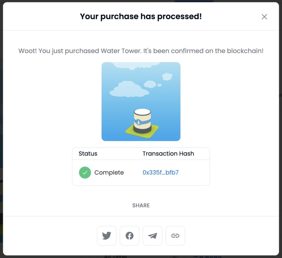Click the large cloud in the artwork
The image size is (282, 258).
coord(129,89)
